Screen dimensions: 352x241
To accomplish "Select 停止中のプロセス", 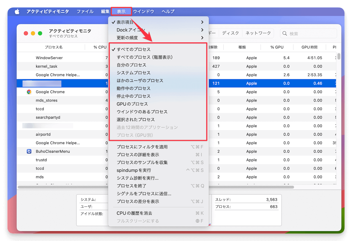I will (x=158, y=96).
